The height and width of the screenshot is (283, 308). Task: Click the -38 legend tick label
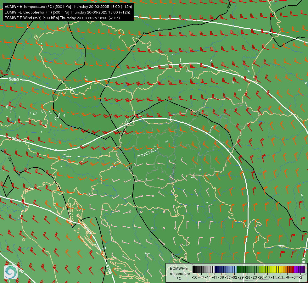point(221,278)
